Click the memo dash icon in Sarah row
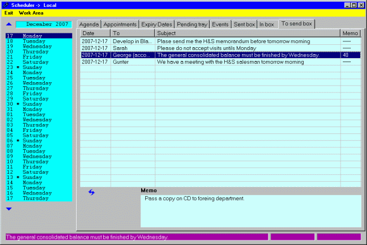Viewport: 367px width, 245px height. (347, 48)
